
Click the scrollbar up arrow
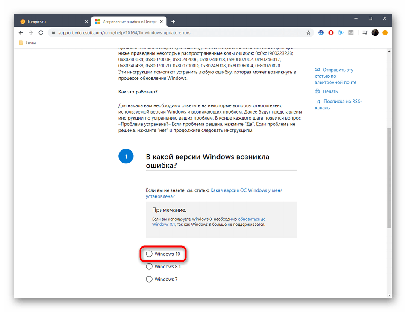coord(389,52)
